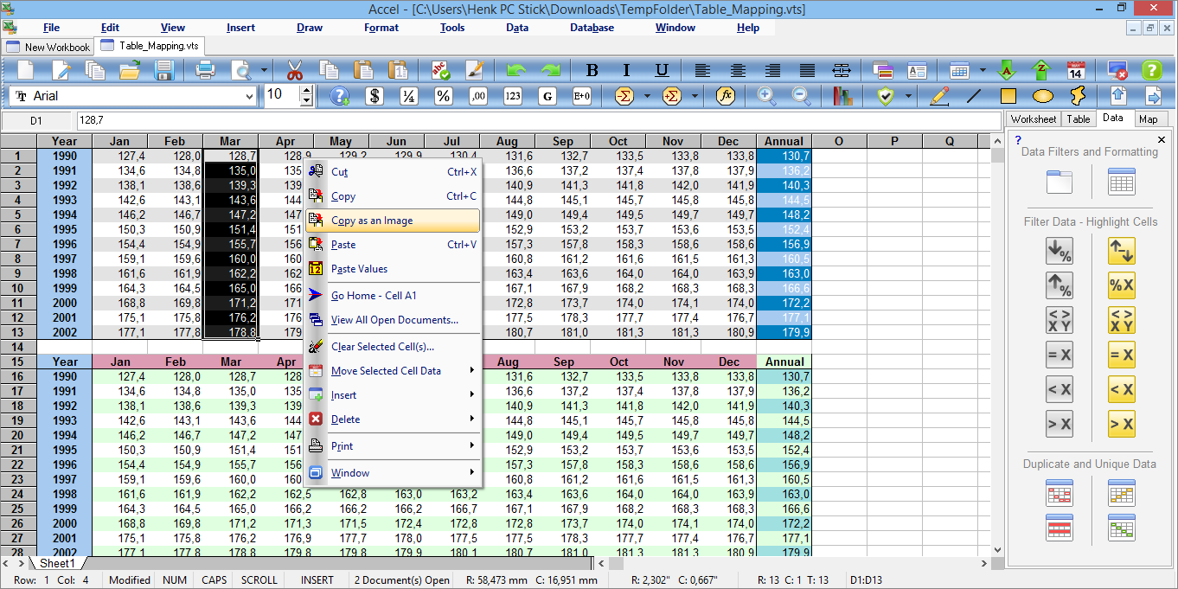Click the formula bar showing 128,7
The width and height of the screenshot is (1178, 589).
point(536,120)
